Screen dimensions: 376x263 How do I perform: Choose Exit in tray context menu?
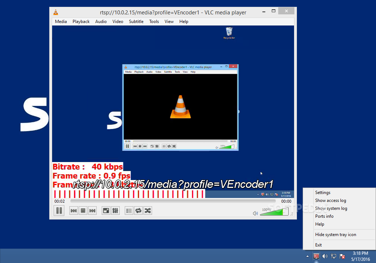[318, 245]
